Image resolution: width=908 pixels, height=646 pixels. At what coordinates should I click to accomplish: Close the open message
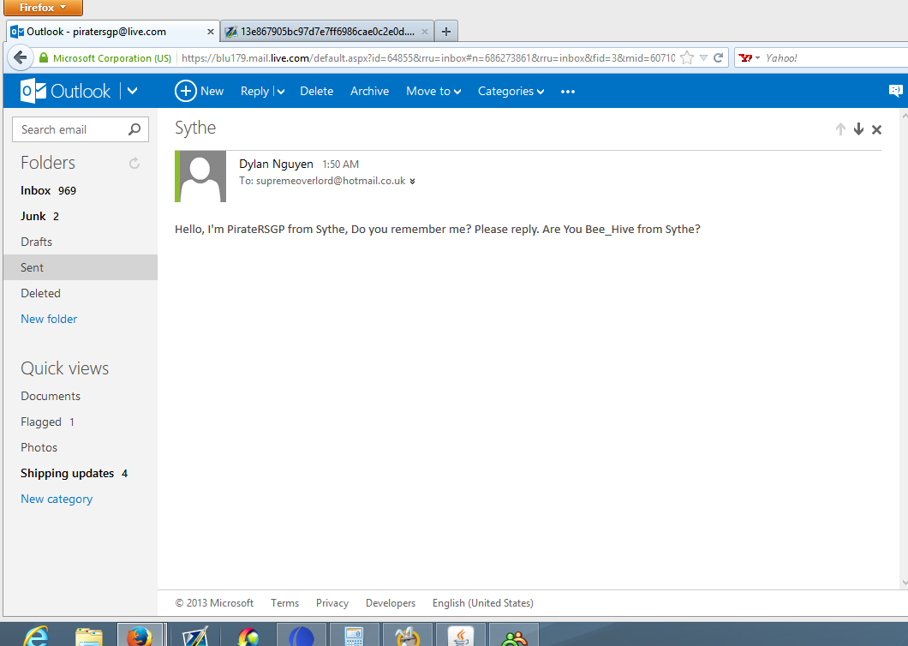pos(876,129)
